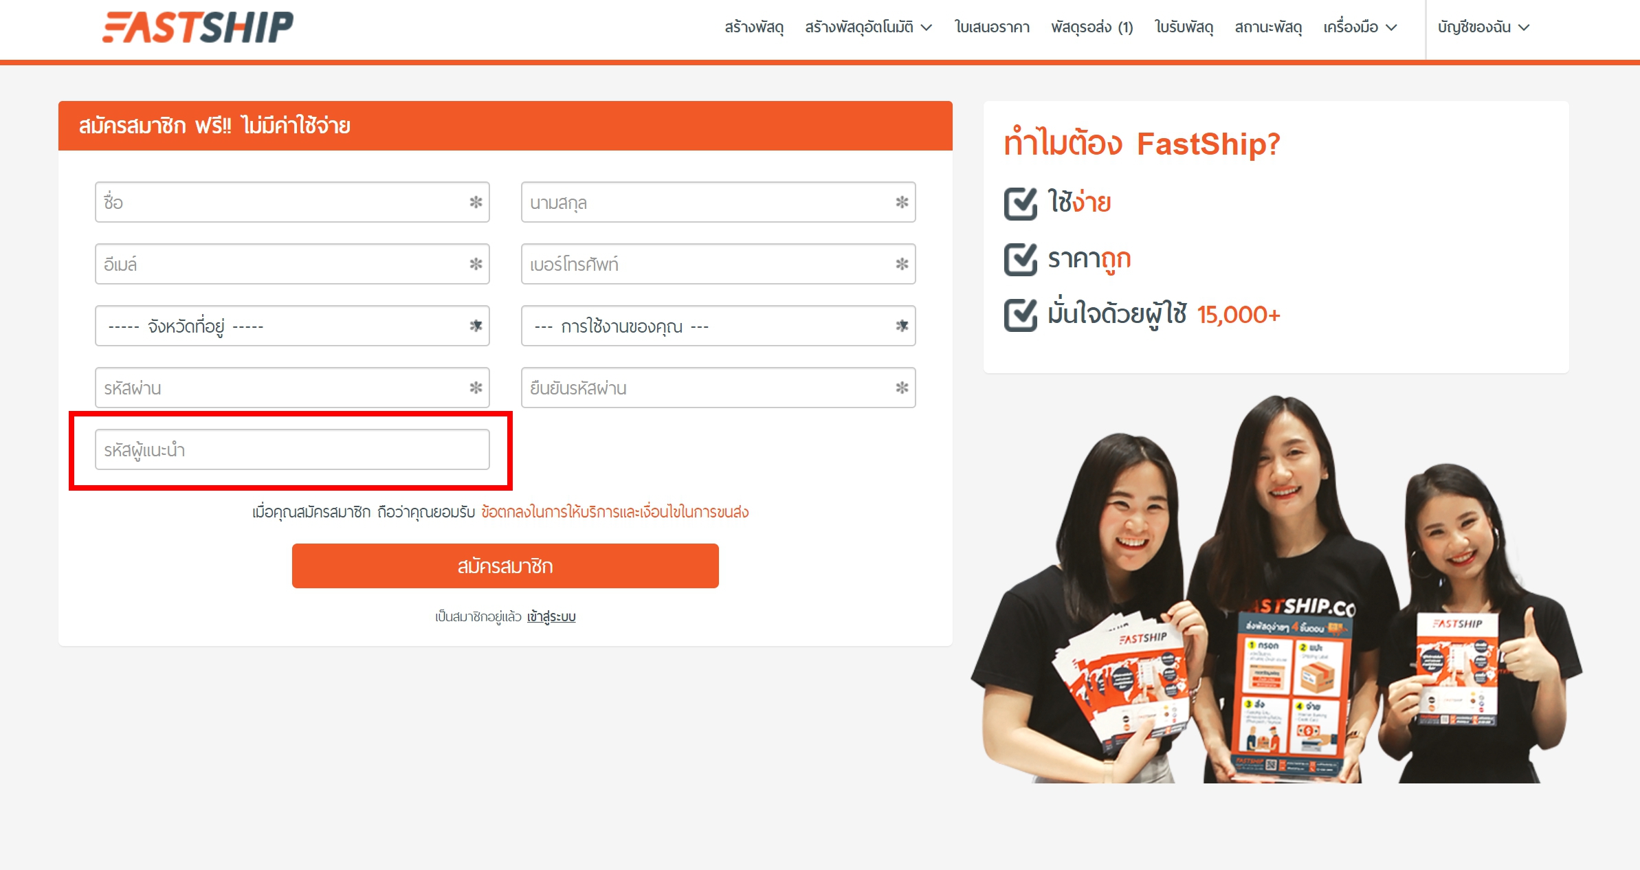Follow the เข้าสู่ระบบ login link
1640x870 pixels.
tap(551, 616)
